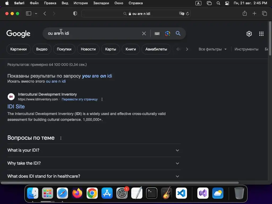This screenshot has height=204, width=272.
Task: Open the Safari menu
Action: point(19,3)
